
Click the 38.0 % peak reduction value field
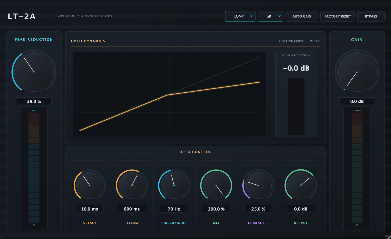point(34,101)
